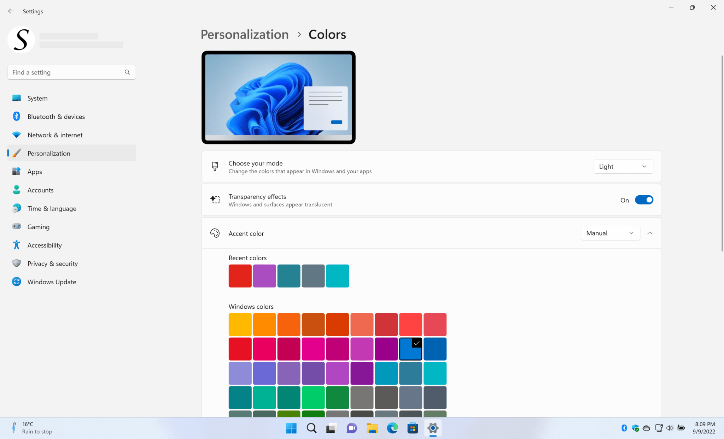Click the volume icon in system tray
Image resolution: width=724 pixels, height=439 pixels.
[x=670, y=428]
